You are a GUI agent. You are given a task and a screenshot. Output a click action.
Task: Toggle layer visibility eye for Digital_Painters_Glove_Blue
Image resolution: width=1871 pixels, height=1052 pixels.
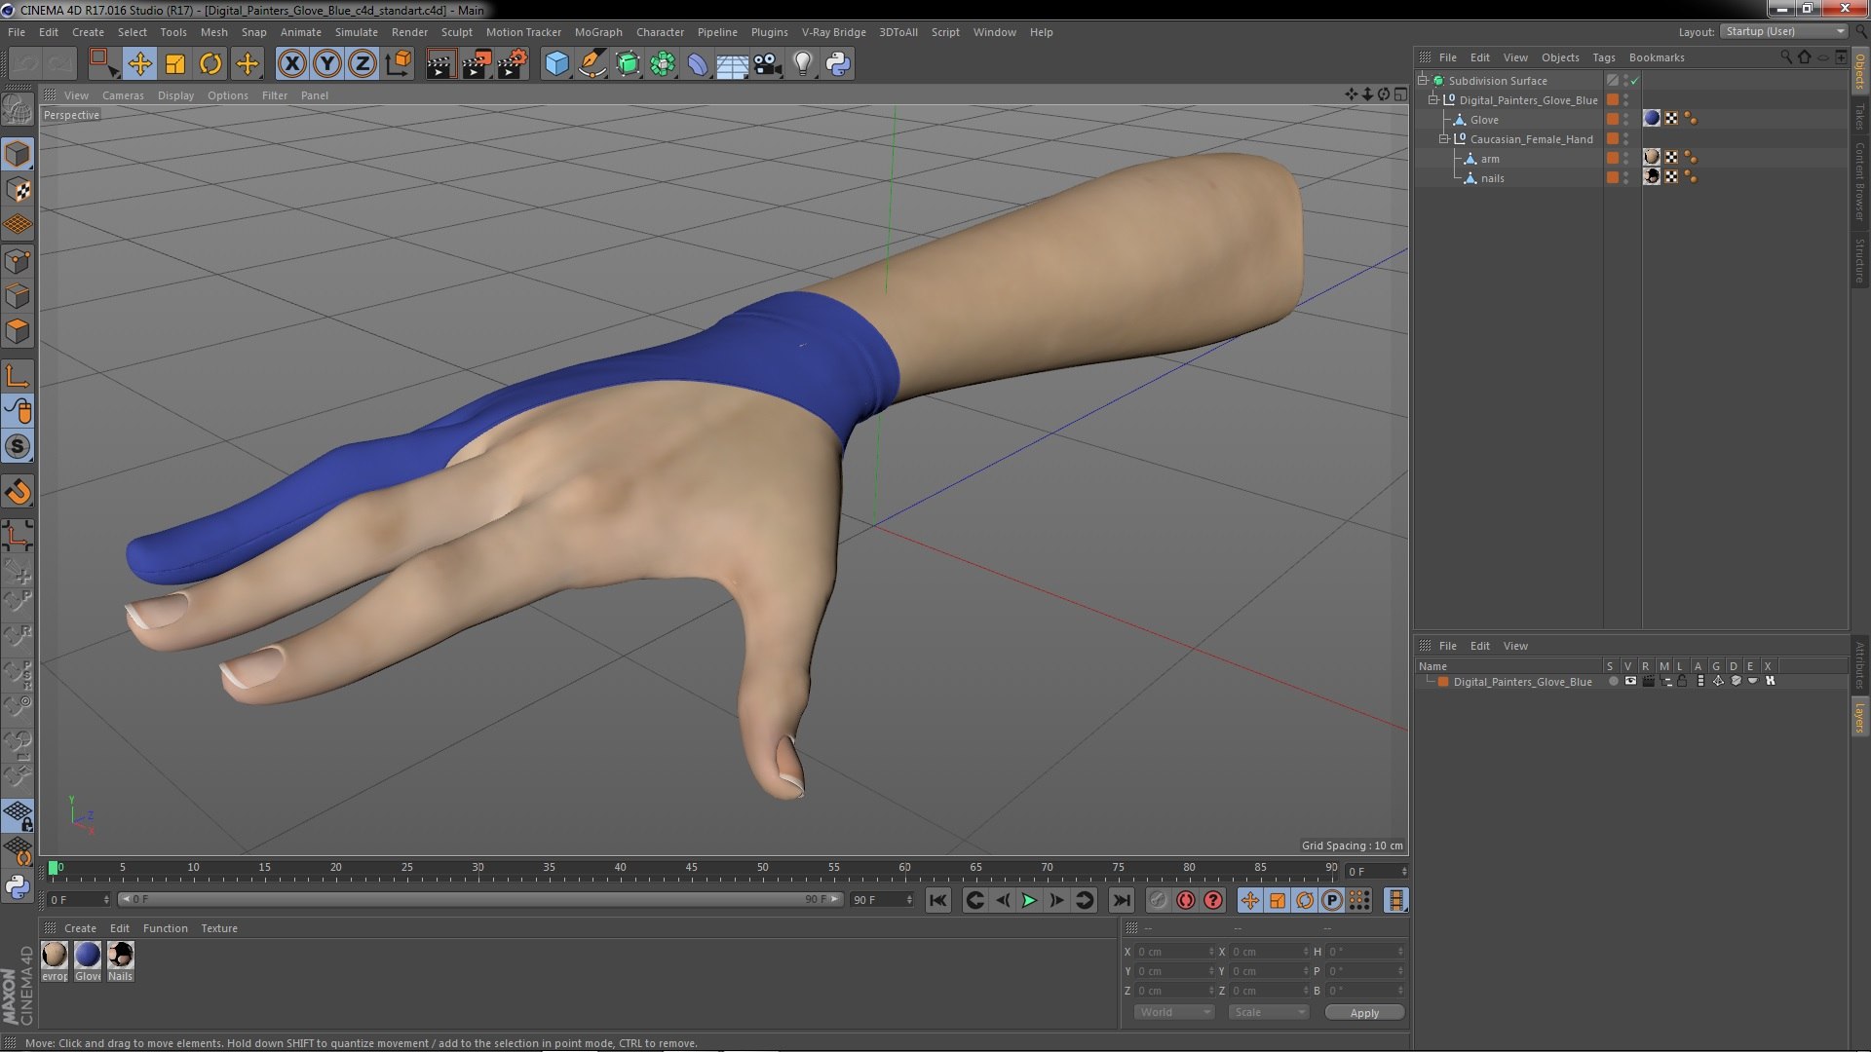click(x=1630, y=681)
